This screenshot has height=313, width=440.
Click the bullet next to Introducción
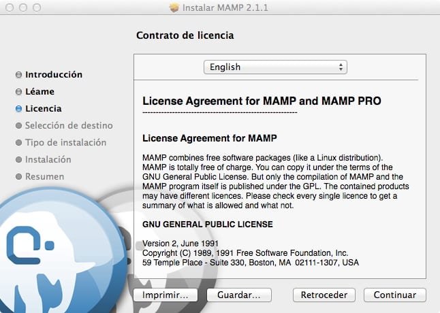[18, 75]
